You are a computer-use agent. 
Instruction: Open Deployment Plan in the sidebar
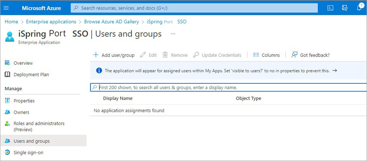31,74
